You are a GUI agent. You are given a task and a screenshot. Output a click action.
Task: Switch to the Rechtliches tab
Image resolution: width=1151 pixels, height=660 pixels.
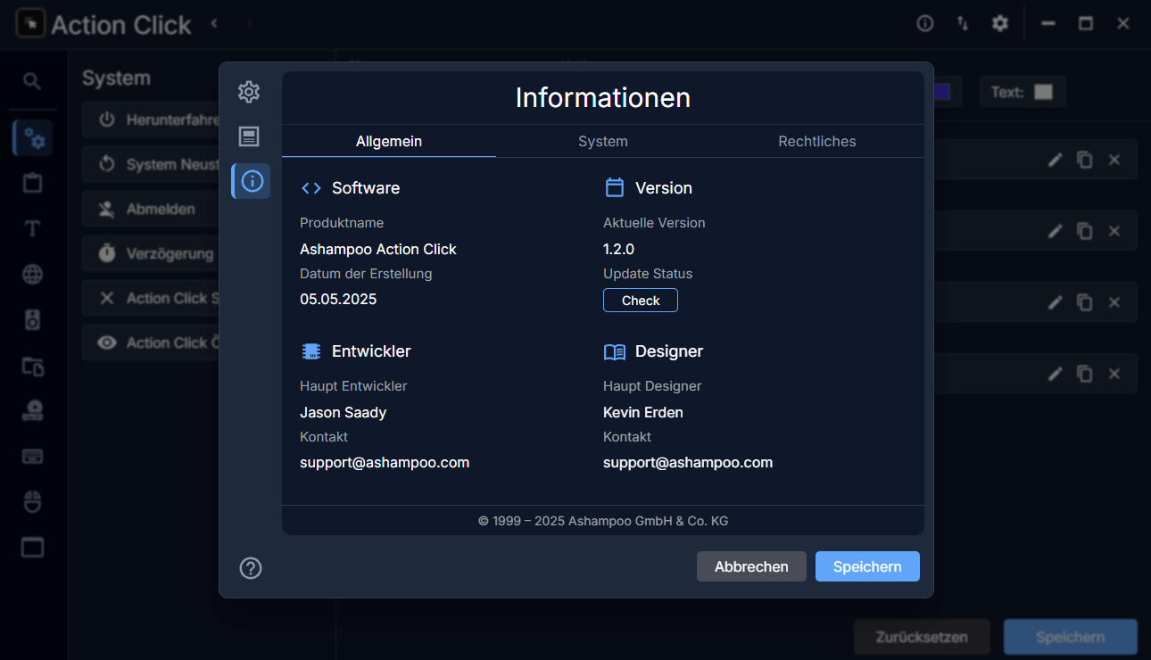point(817,141)
